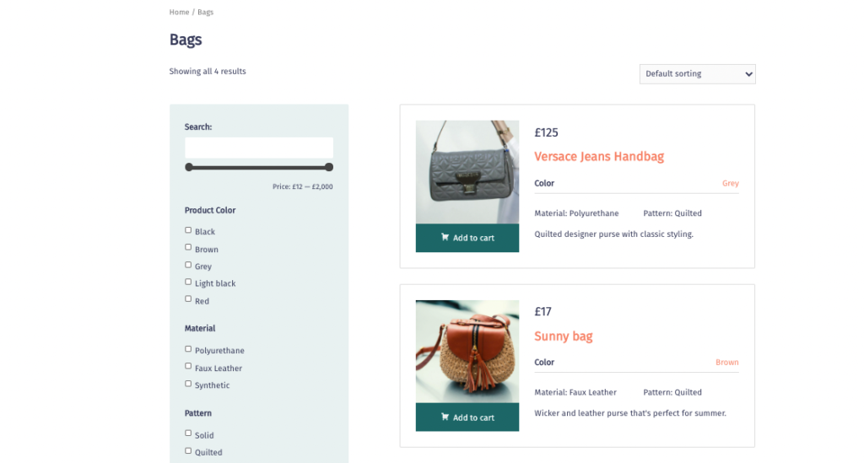Click the Brown color attribute link
864x463 pixels.
pos(726,363)
